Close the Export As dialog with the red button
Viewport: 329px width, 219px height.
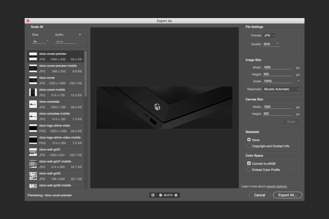[x=28, y=21]
